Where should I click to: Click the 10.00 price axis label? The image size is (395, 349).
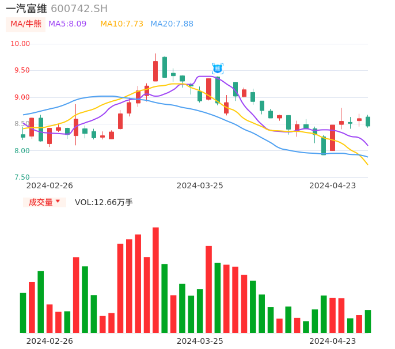(20, 44)
